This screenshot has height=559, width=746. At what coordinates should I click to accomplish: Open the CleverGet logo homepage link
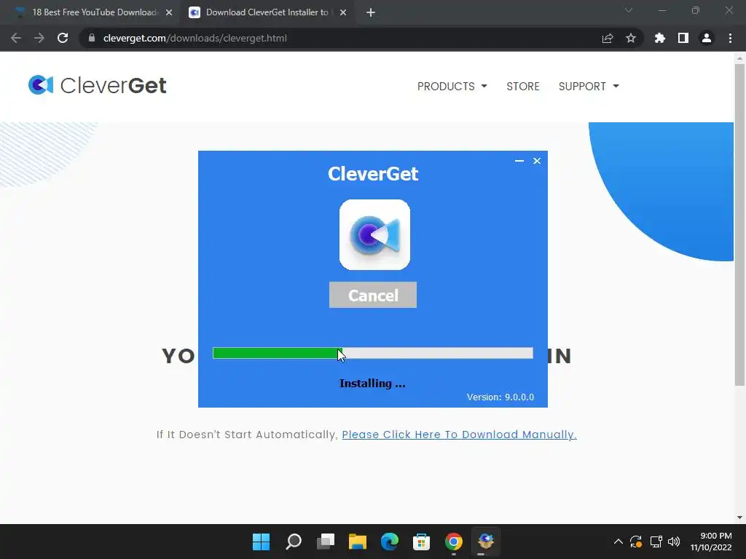[x=98, y=86]
